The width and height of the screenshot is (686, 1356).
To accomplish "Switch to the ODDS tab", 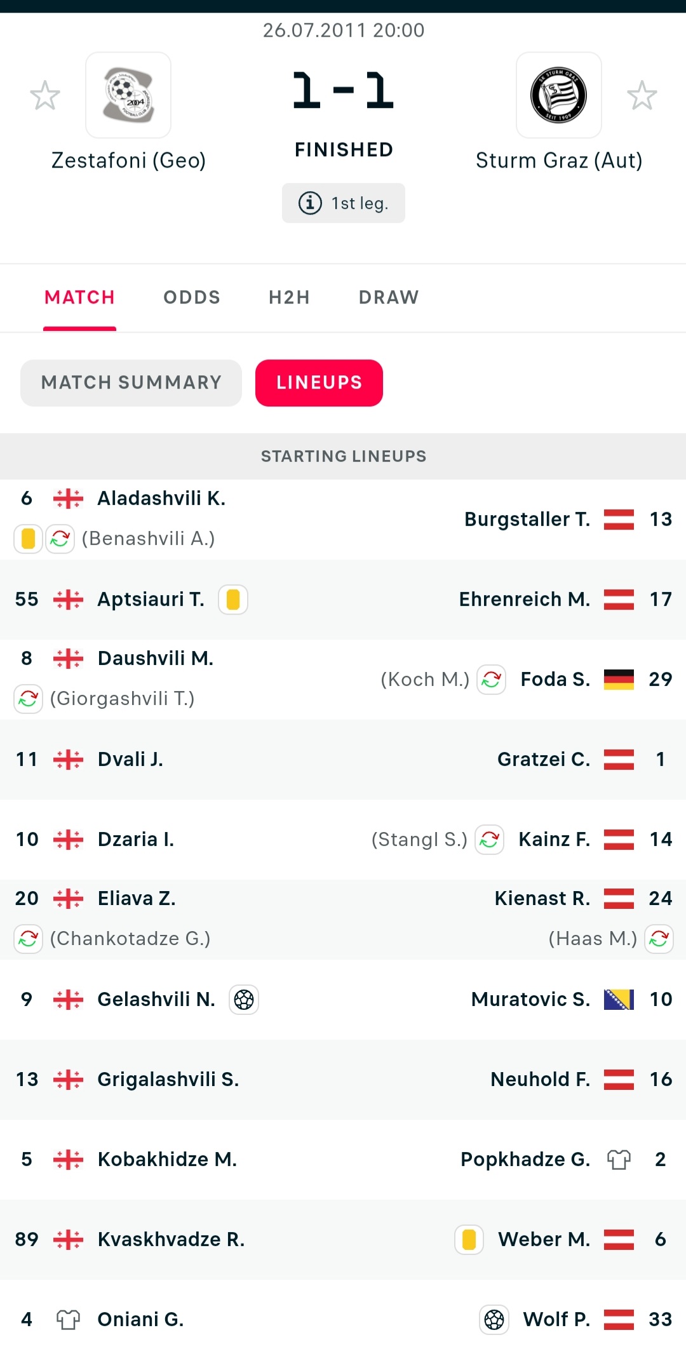I will (x=192, y=297).
